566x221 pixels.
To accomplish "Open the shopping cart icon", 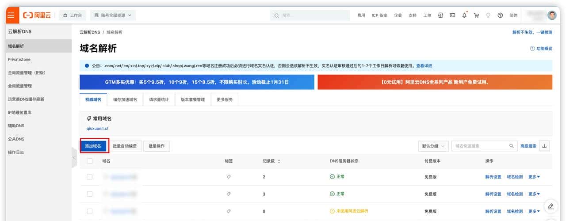I will tap(476, 15).
